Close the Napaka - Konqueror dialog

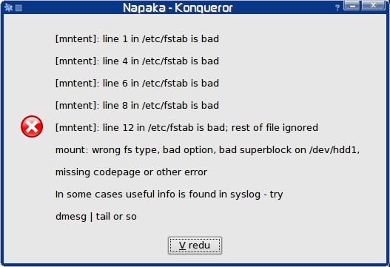pos(373,5)
